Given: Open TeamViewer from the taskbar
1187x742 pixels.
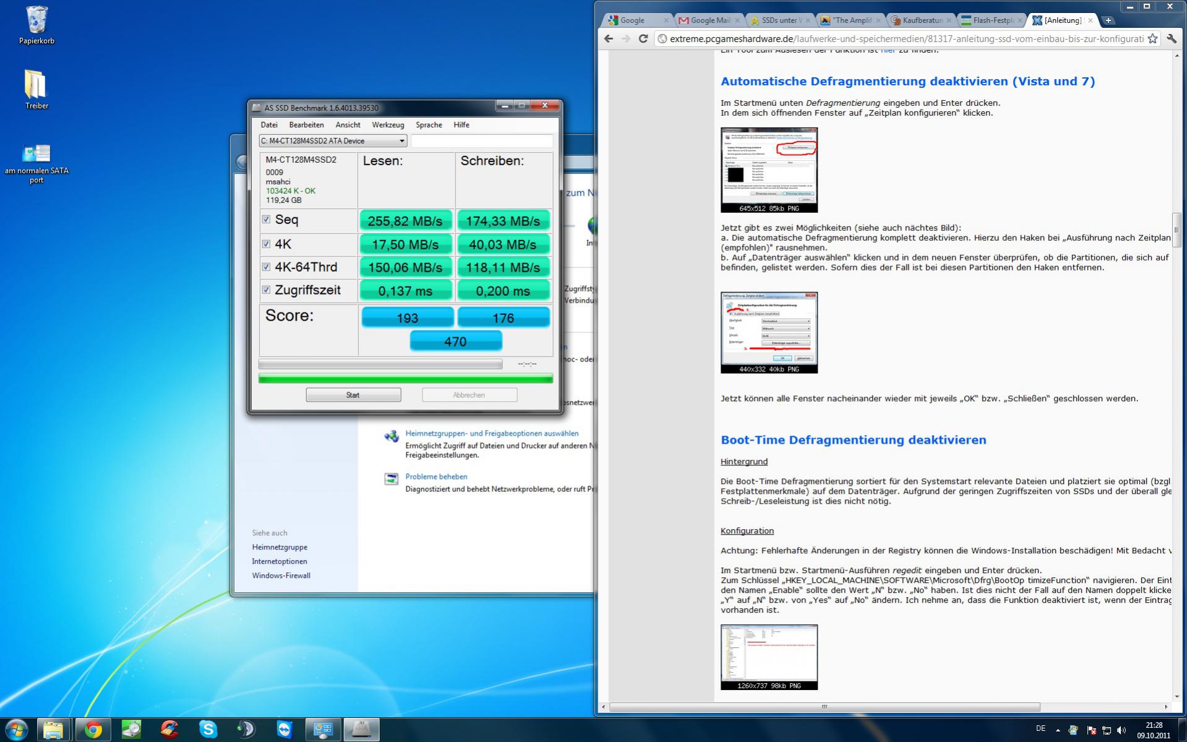Looking at the screenshot, I should tap(285, 730).
